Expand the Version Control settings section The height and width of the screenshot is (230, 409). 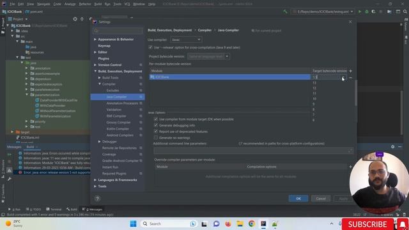[95, 65]
